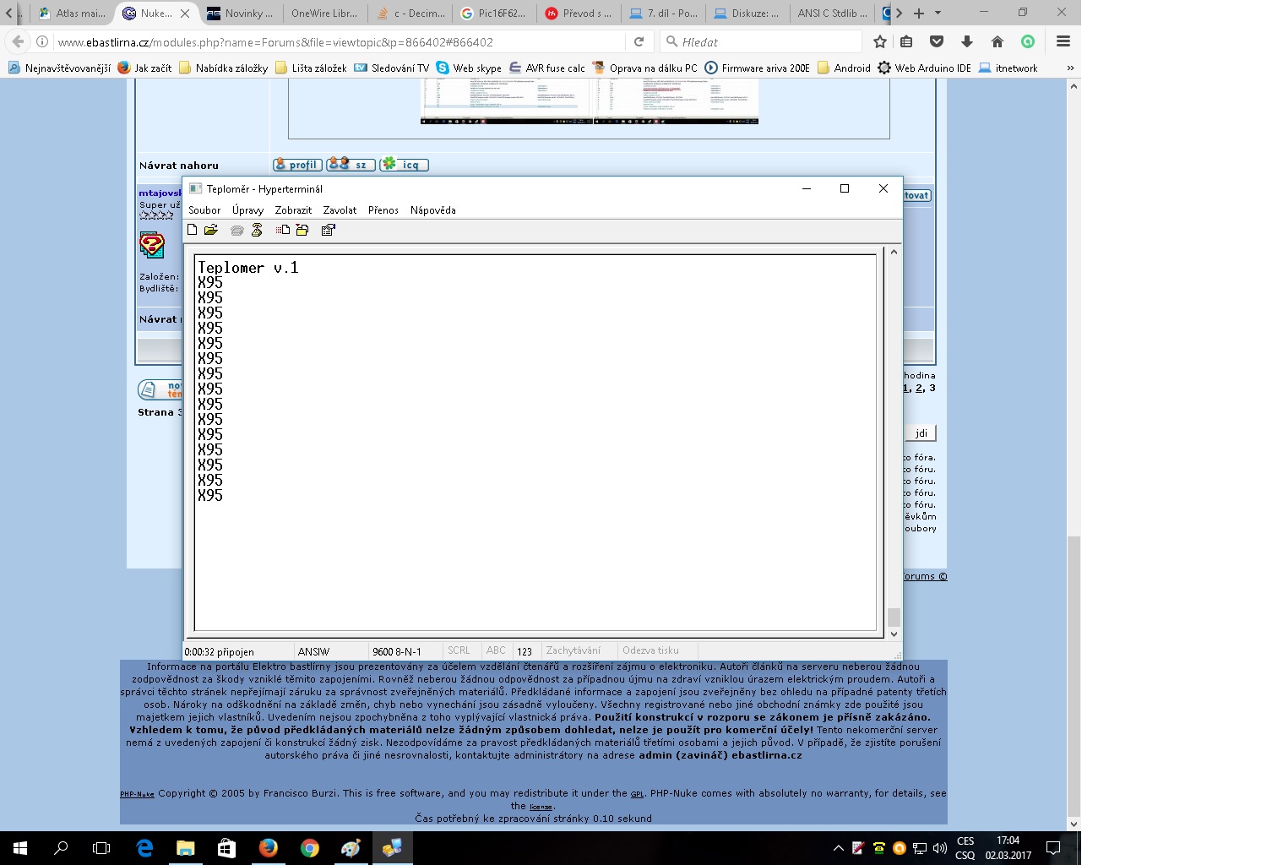Open the Zavolat menu in HyperTerminal

pos(340,210)
